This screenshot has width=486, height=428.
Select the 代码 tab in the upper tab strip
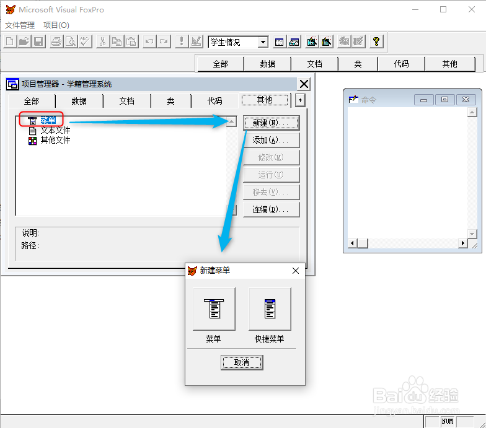[402, 64]
